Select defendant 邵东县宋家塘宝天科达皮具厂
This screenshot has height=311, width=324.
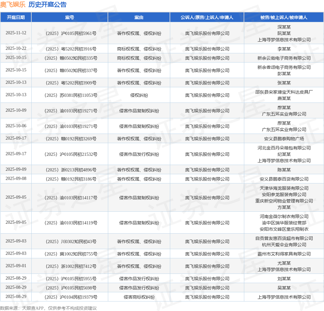(284, 92)
